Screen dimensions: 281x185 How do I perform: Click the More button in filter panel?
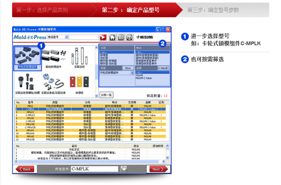pos(128,68)
